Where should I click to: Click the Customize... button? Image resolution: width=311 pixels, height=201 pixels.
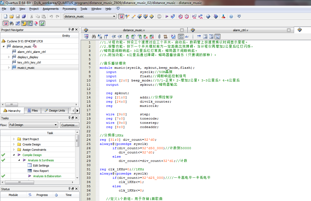(69, 125)
